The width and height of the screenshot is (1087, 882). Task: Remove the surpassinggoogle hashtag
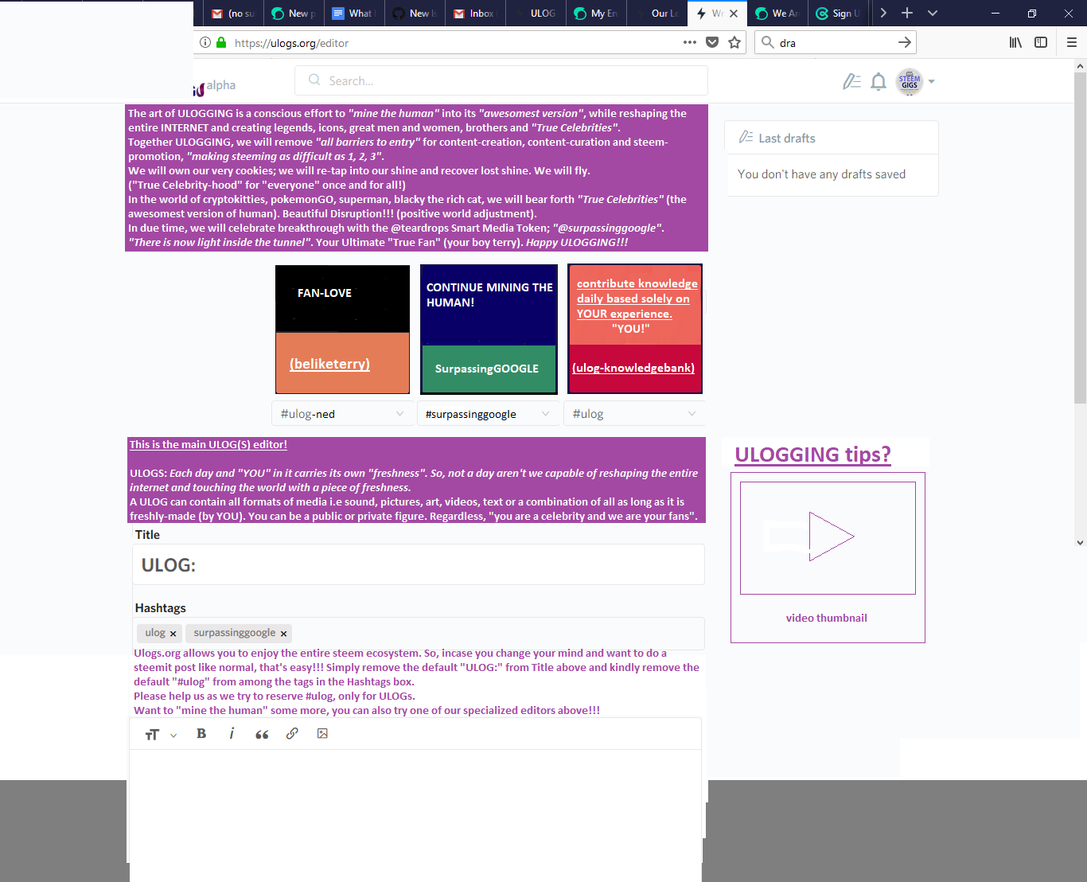(x=283, y=634)
